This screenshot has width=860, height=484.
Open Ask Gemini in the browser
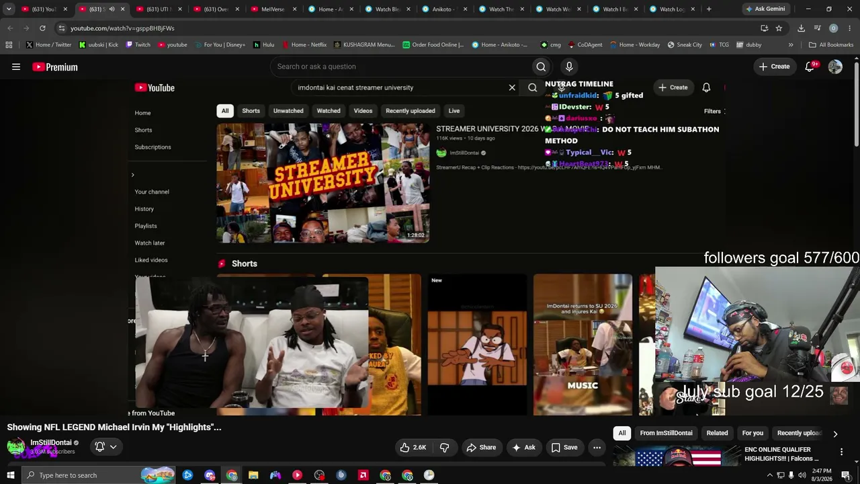pyautogui.click(x=765, y=9)
